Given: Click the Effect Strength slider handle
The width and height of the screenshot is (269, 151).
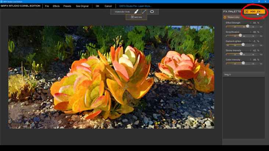Looking at the screenshot, I should (248, 26).
